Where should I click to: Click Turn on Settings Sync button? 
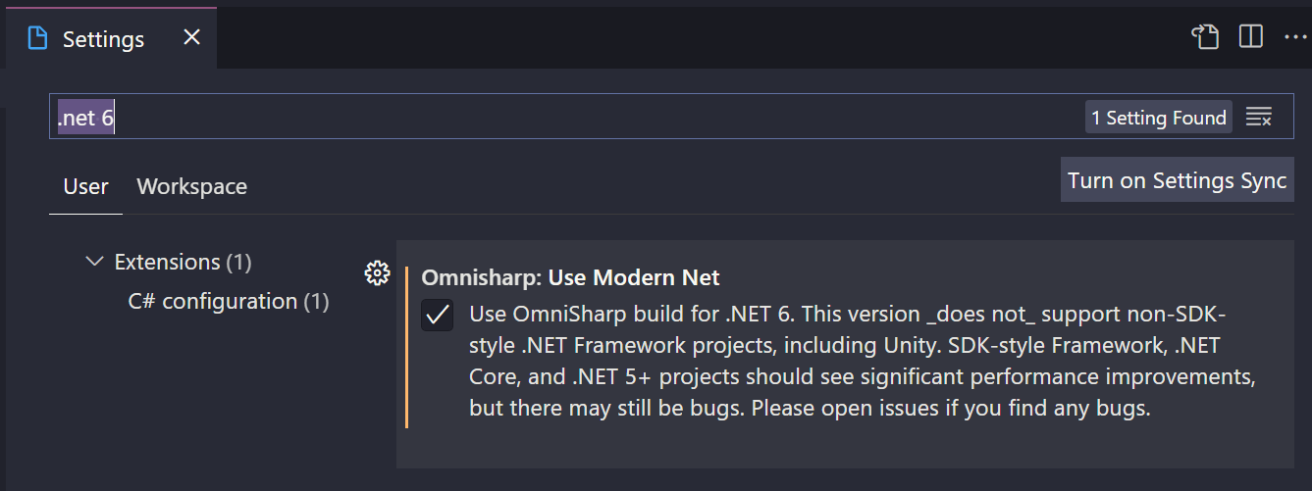pos(1178,180)
